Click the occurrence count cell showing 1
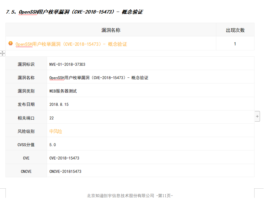Image resolution: width=270 pixels, height=202 pixels. [235, 44]
